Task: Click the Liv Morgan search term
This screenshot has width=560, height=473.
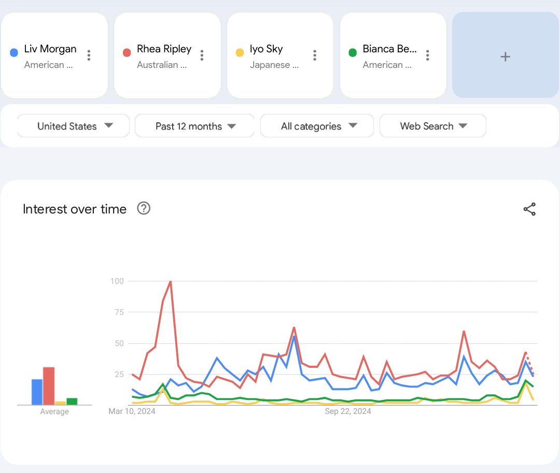Action: click(x=50, y=49)
